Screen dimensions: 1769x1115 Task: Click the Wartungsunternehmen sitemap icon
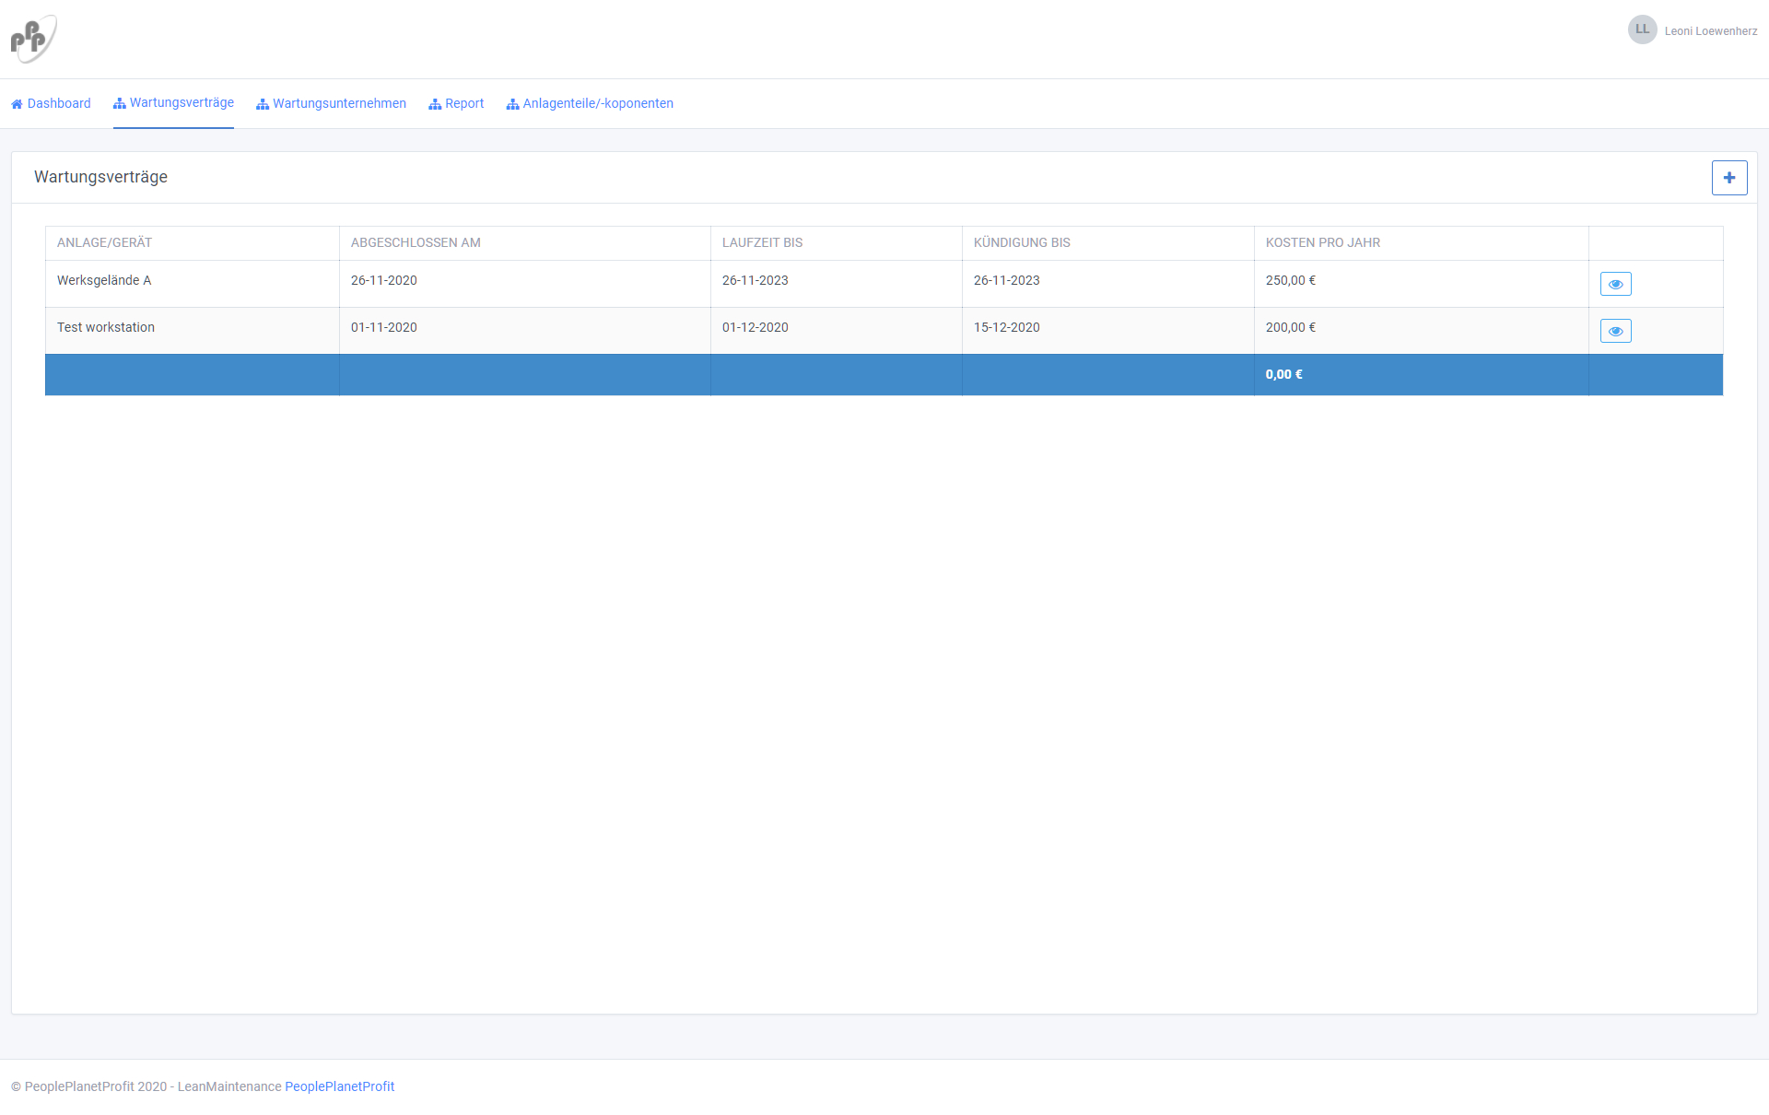point(263,104)
